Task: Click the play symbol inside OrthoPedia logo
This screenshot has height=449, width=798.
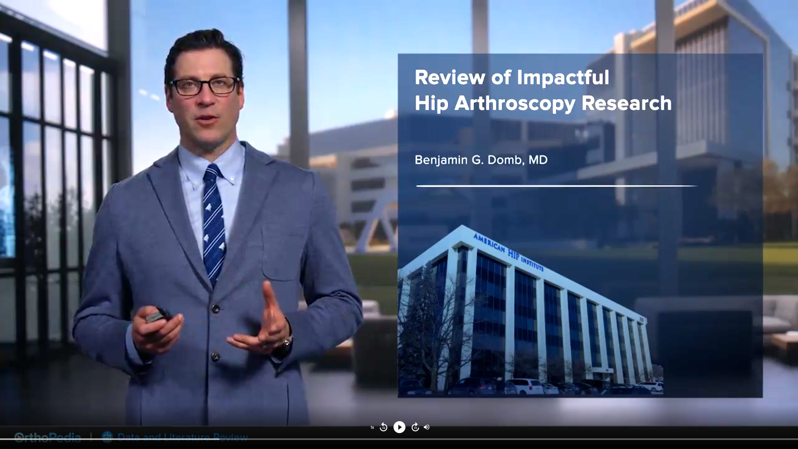Action: (19, 437)
